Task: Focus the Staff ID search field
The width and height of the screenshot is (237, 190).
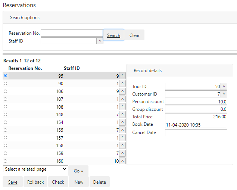Action: pyautogui.click(x=69, y=41)
